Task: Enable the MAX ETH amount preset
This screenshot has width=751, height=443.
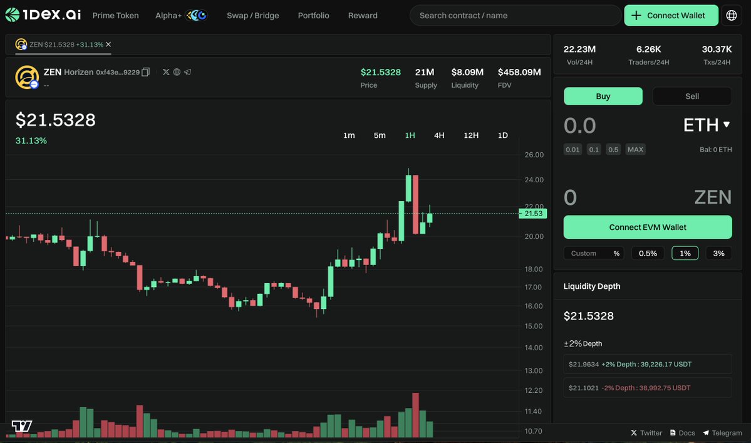Action: click(x=635, y=149)
